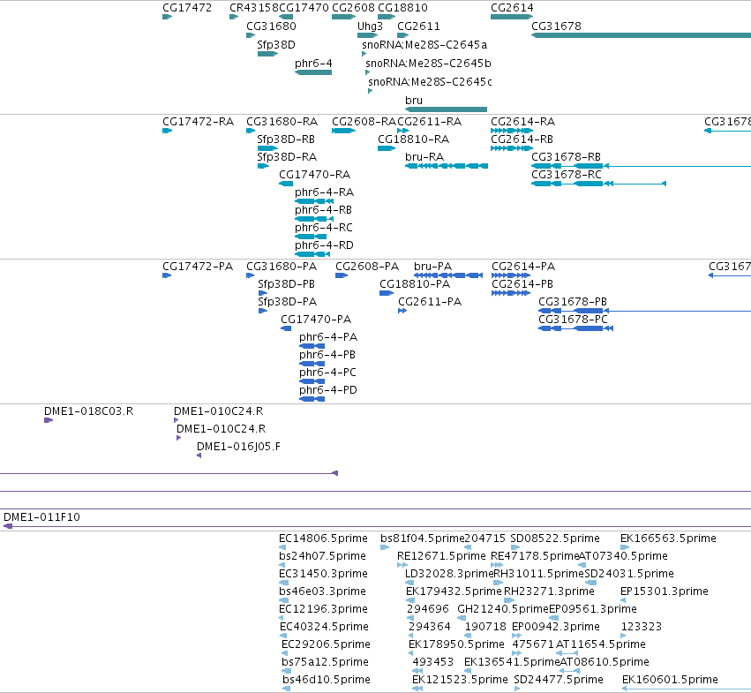The width and height of the screenshot is (751, 693).
Task: Select EST label GH21240.5prime
Action: 503,609
